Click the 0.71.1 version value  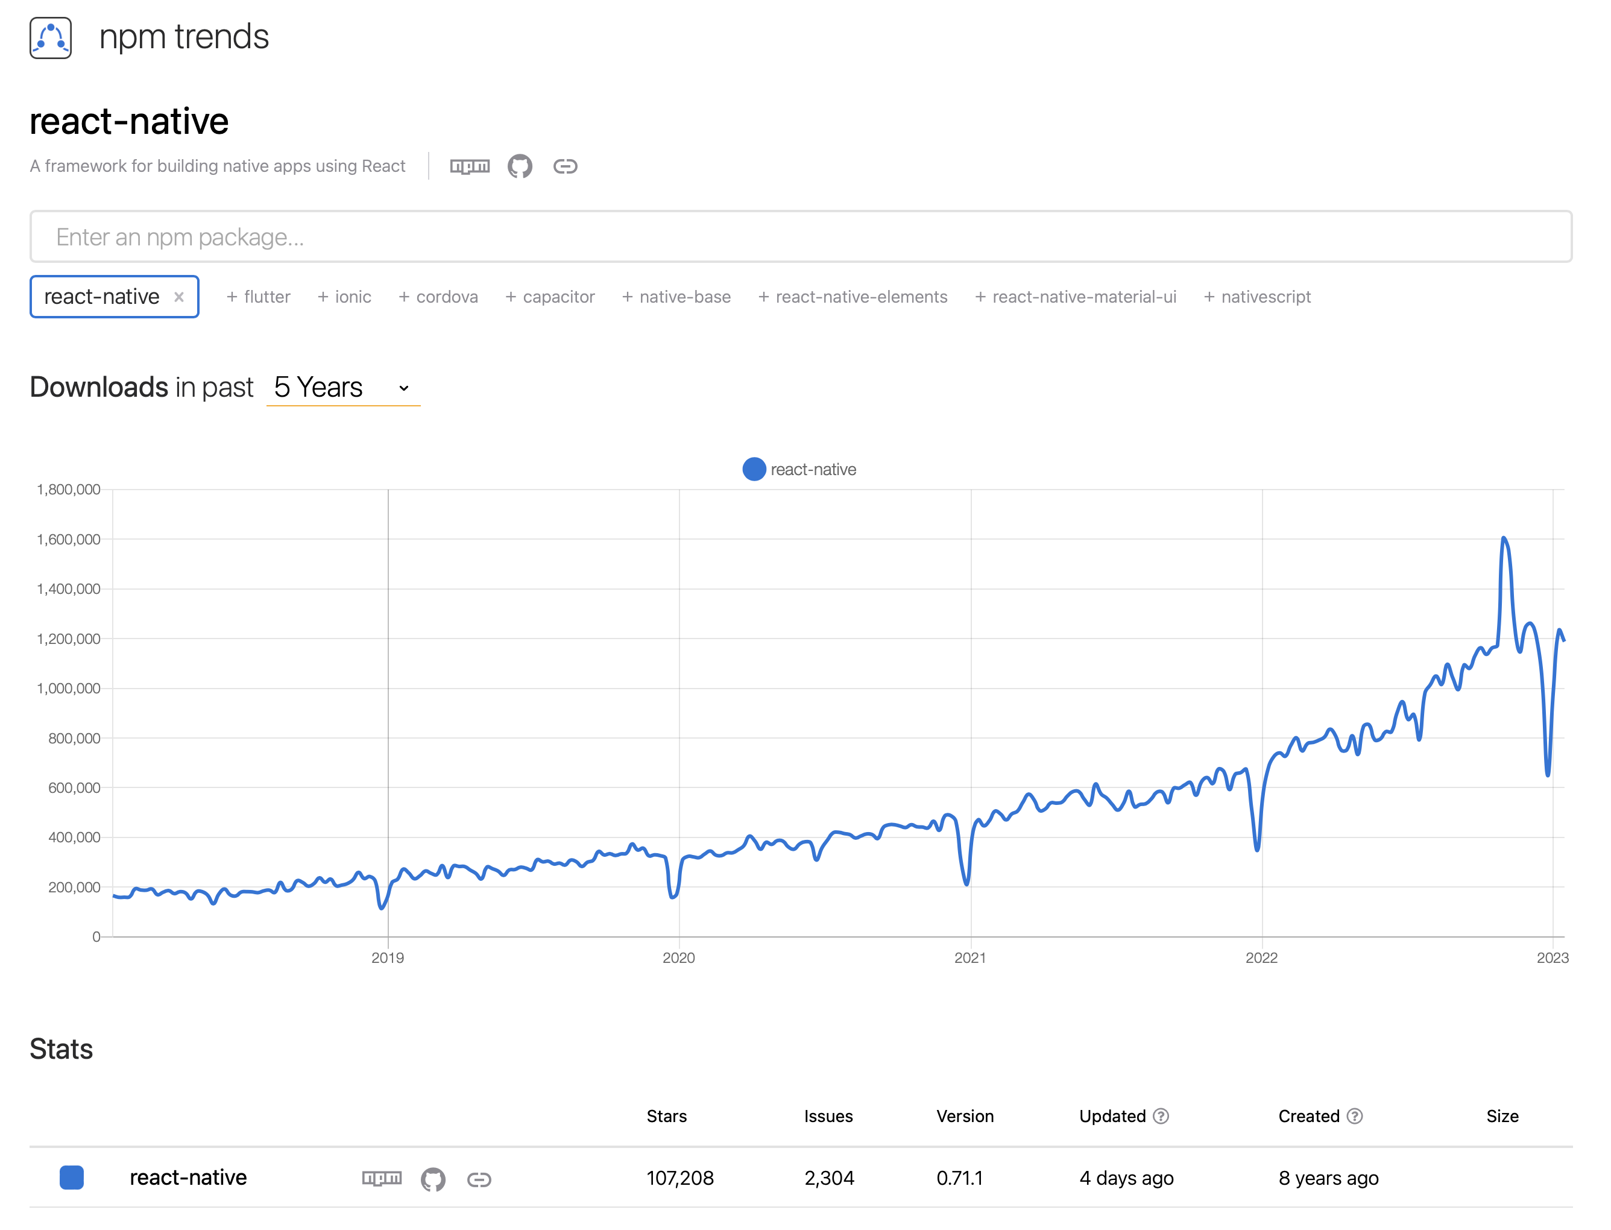pos(960,1178)
